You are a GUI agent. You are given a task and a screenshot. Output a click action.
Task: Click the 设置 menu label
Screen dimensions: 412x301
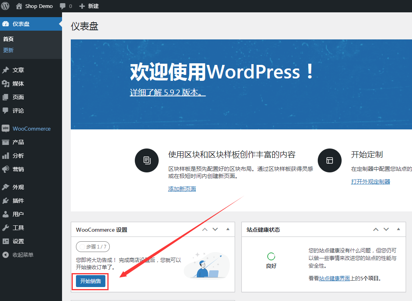(x=18, y=241)
